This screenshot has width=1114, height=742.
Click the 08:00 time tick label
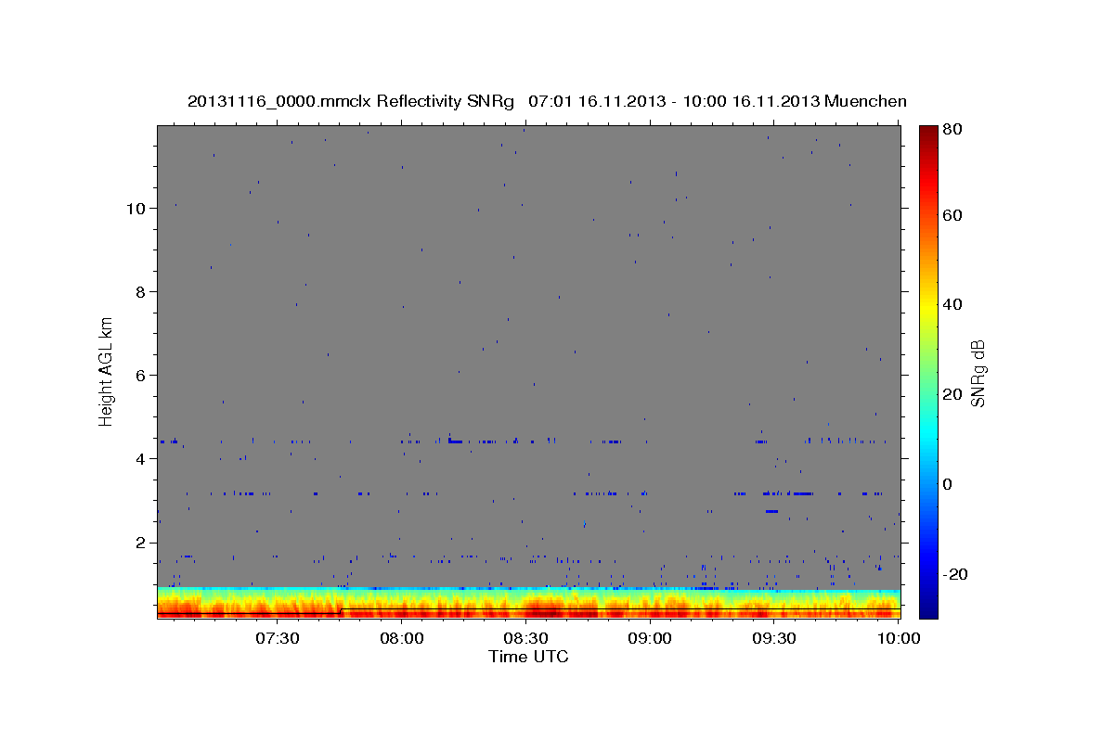402,639
